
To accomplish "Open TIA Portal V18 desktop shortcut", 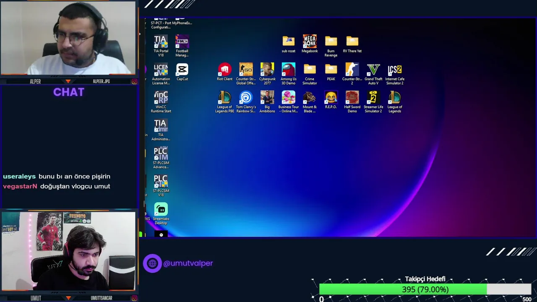I will tap(161, 46).
